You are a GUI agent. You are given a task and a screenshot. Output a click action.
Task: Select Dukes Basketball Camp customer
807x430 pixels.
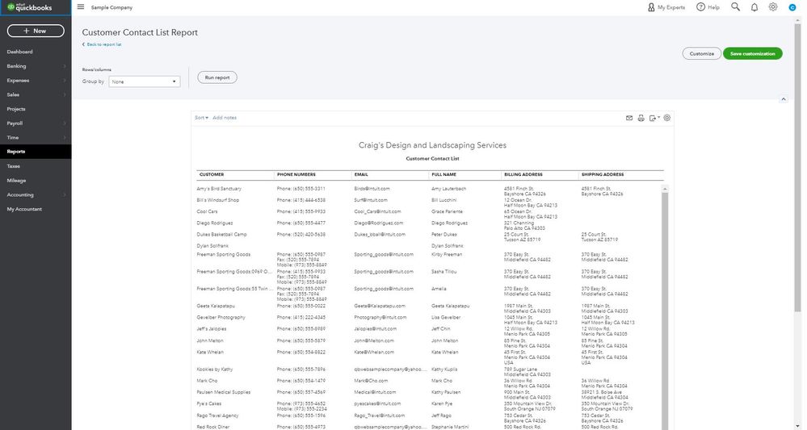[221, 234]
